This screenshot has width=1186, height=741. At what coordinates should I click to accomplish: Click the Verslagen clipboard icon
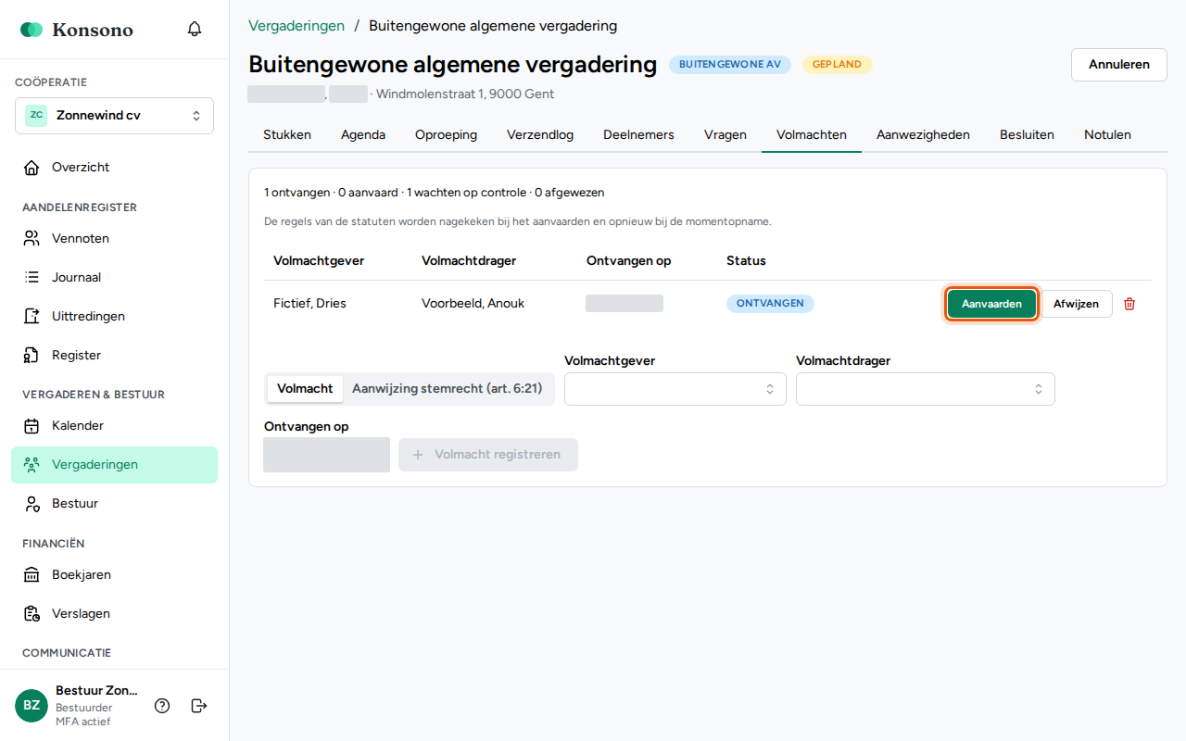[x=32, y=614]
